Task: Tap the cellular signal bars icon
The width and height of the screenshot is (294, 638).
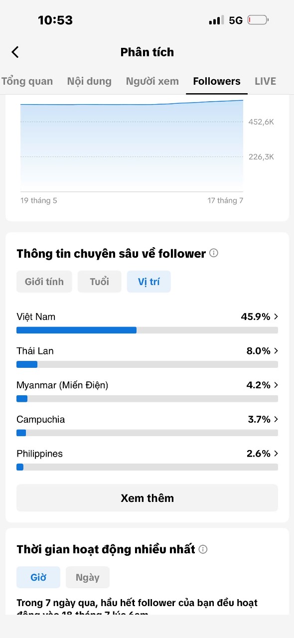Action: pyautogui.click(x=216, y=20)
